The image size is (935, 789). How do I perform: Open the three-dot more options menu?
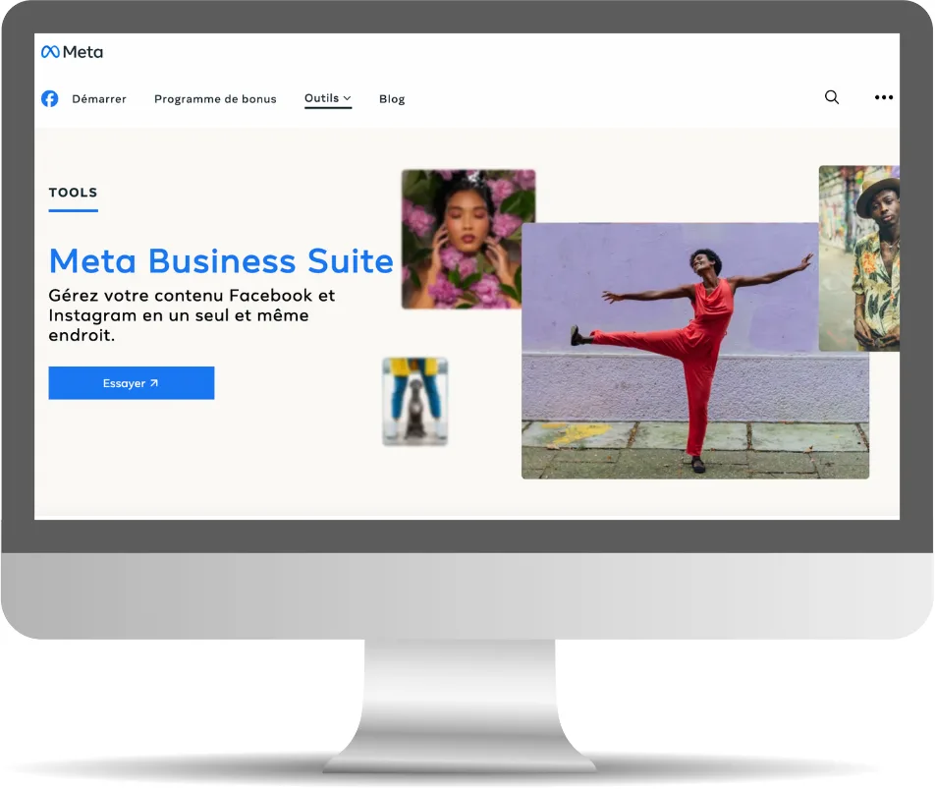884,97
